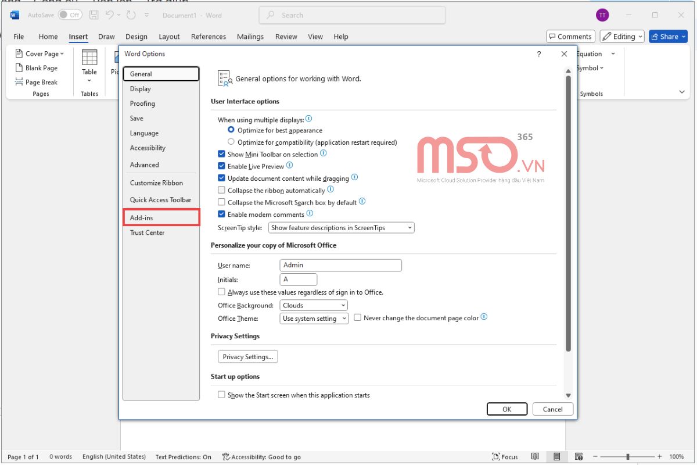Click info icon beside modern comments option
Screen dimensions: 697x465
coord(310,214)
